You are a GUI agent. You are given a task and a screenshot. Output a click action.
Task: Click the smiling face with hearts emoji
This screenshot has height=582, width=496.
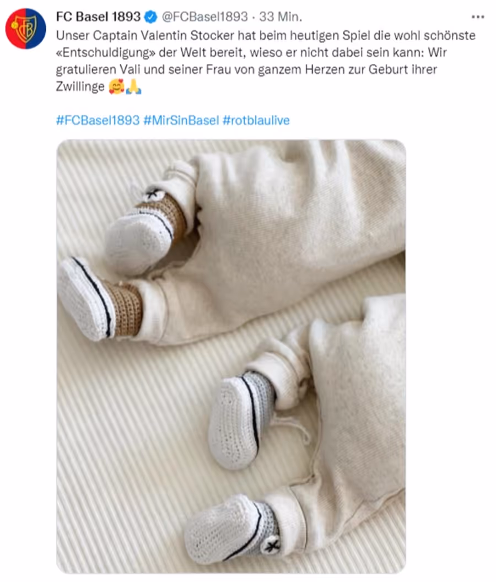pos(117,87)
